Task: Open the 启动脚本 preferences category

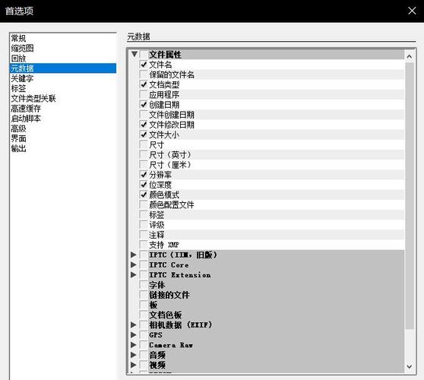Action: click(63, 119)
